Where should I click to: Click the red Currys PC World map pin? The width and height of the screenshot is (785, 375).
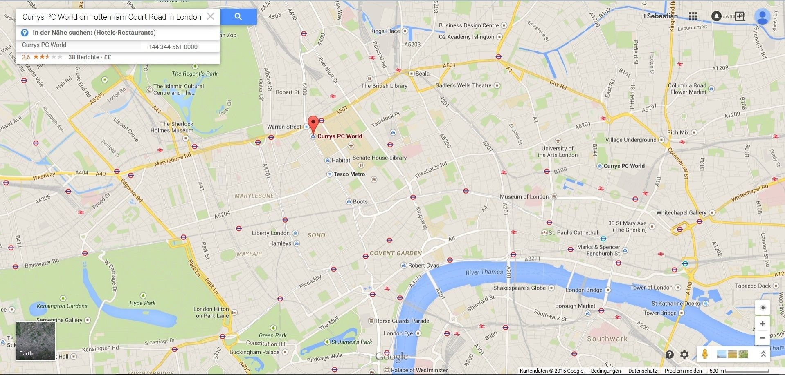pyautogui.click(x=313, y=124)
